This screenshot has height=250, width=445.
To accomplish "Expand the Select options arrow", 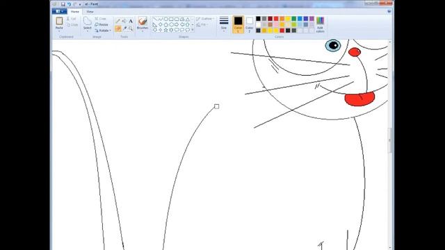I will [x=88, y=31].
